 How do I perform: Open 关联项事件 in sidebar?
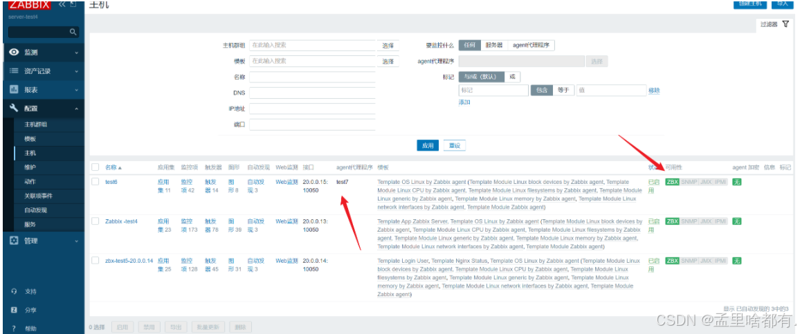39,196
